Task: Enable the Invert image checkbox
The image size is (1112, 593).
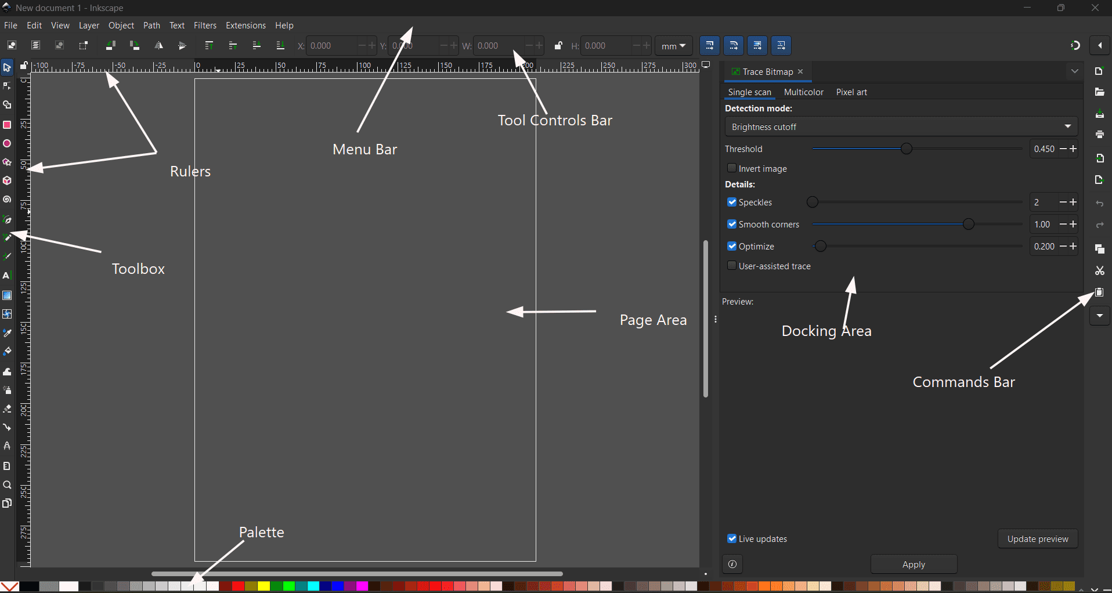Action: tap(732, 168)
